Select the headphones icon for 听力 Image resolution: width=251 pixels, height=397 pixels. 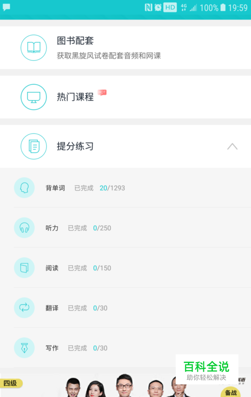click(24, 228)
